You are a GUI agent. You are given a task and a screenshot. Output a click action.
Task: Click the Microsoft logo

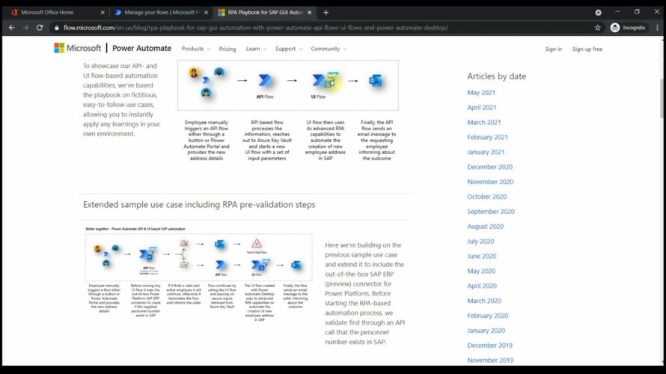[x=77, y=48]
